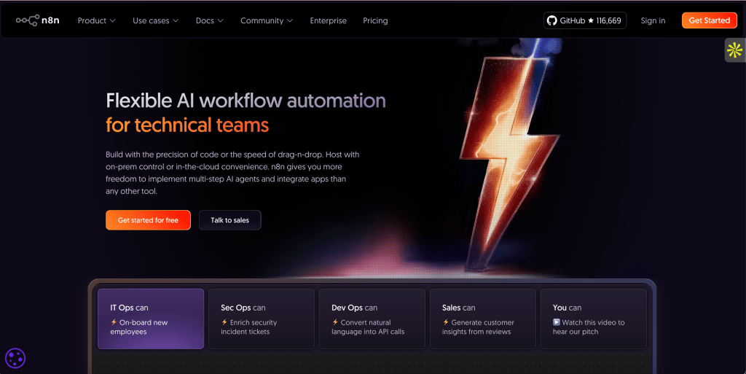Click the lightning icon in IT Ops card
The height and width of the screenshot is (374, 746).
114,322
